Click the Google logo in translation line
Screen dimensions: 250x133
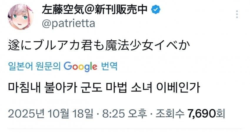pos(80,66)
